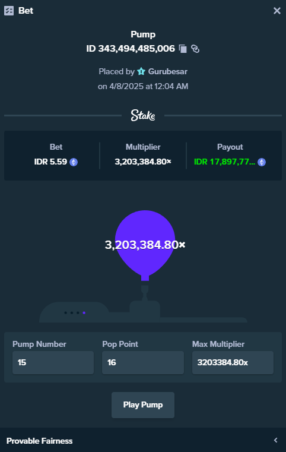
Task: Select the Max Multiplier field
Action: coord(233,362)
